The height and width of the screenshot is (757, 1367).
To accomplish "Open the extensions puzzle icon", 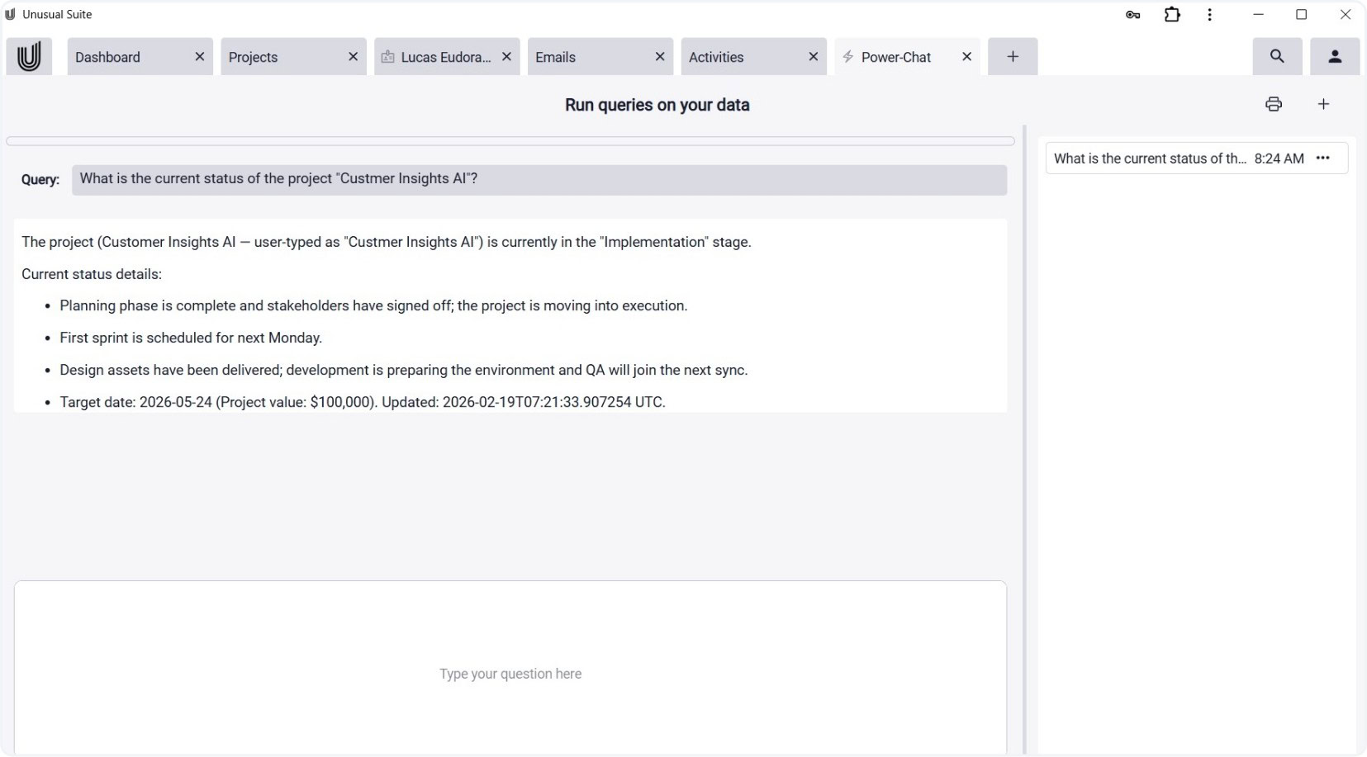I will [1172, 15].
